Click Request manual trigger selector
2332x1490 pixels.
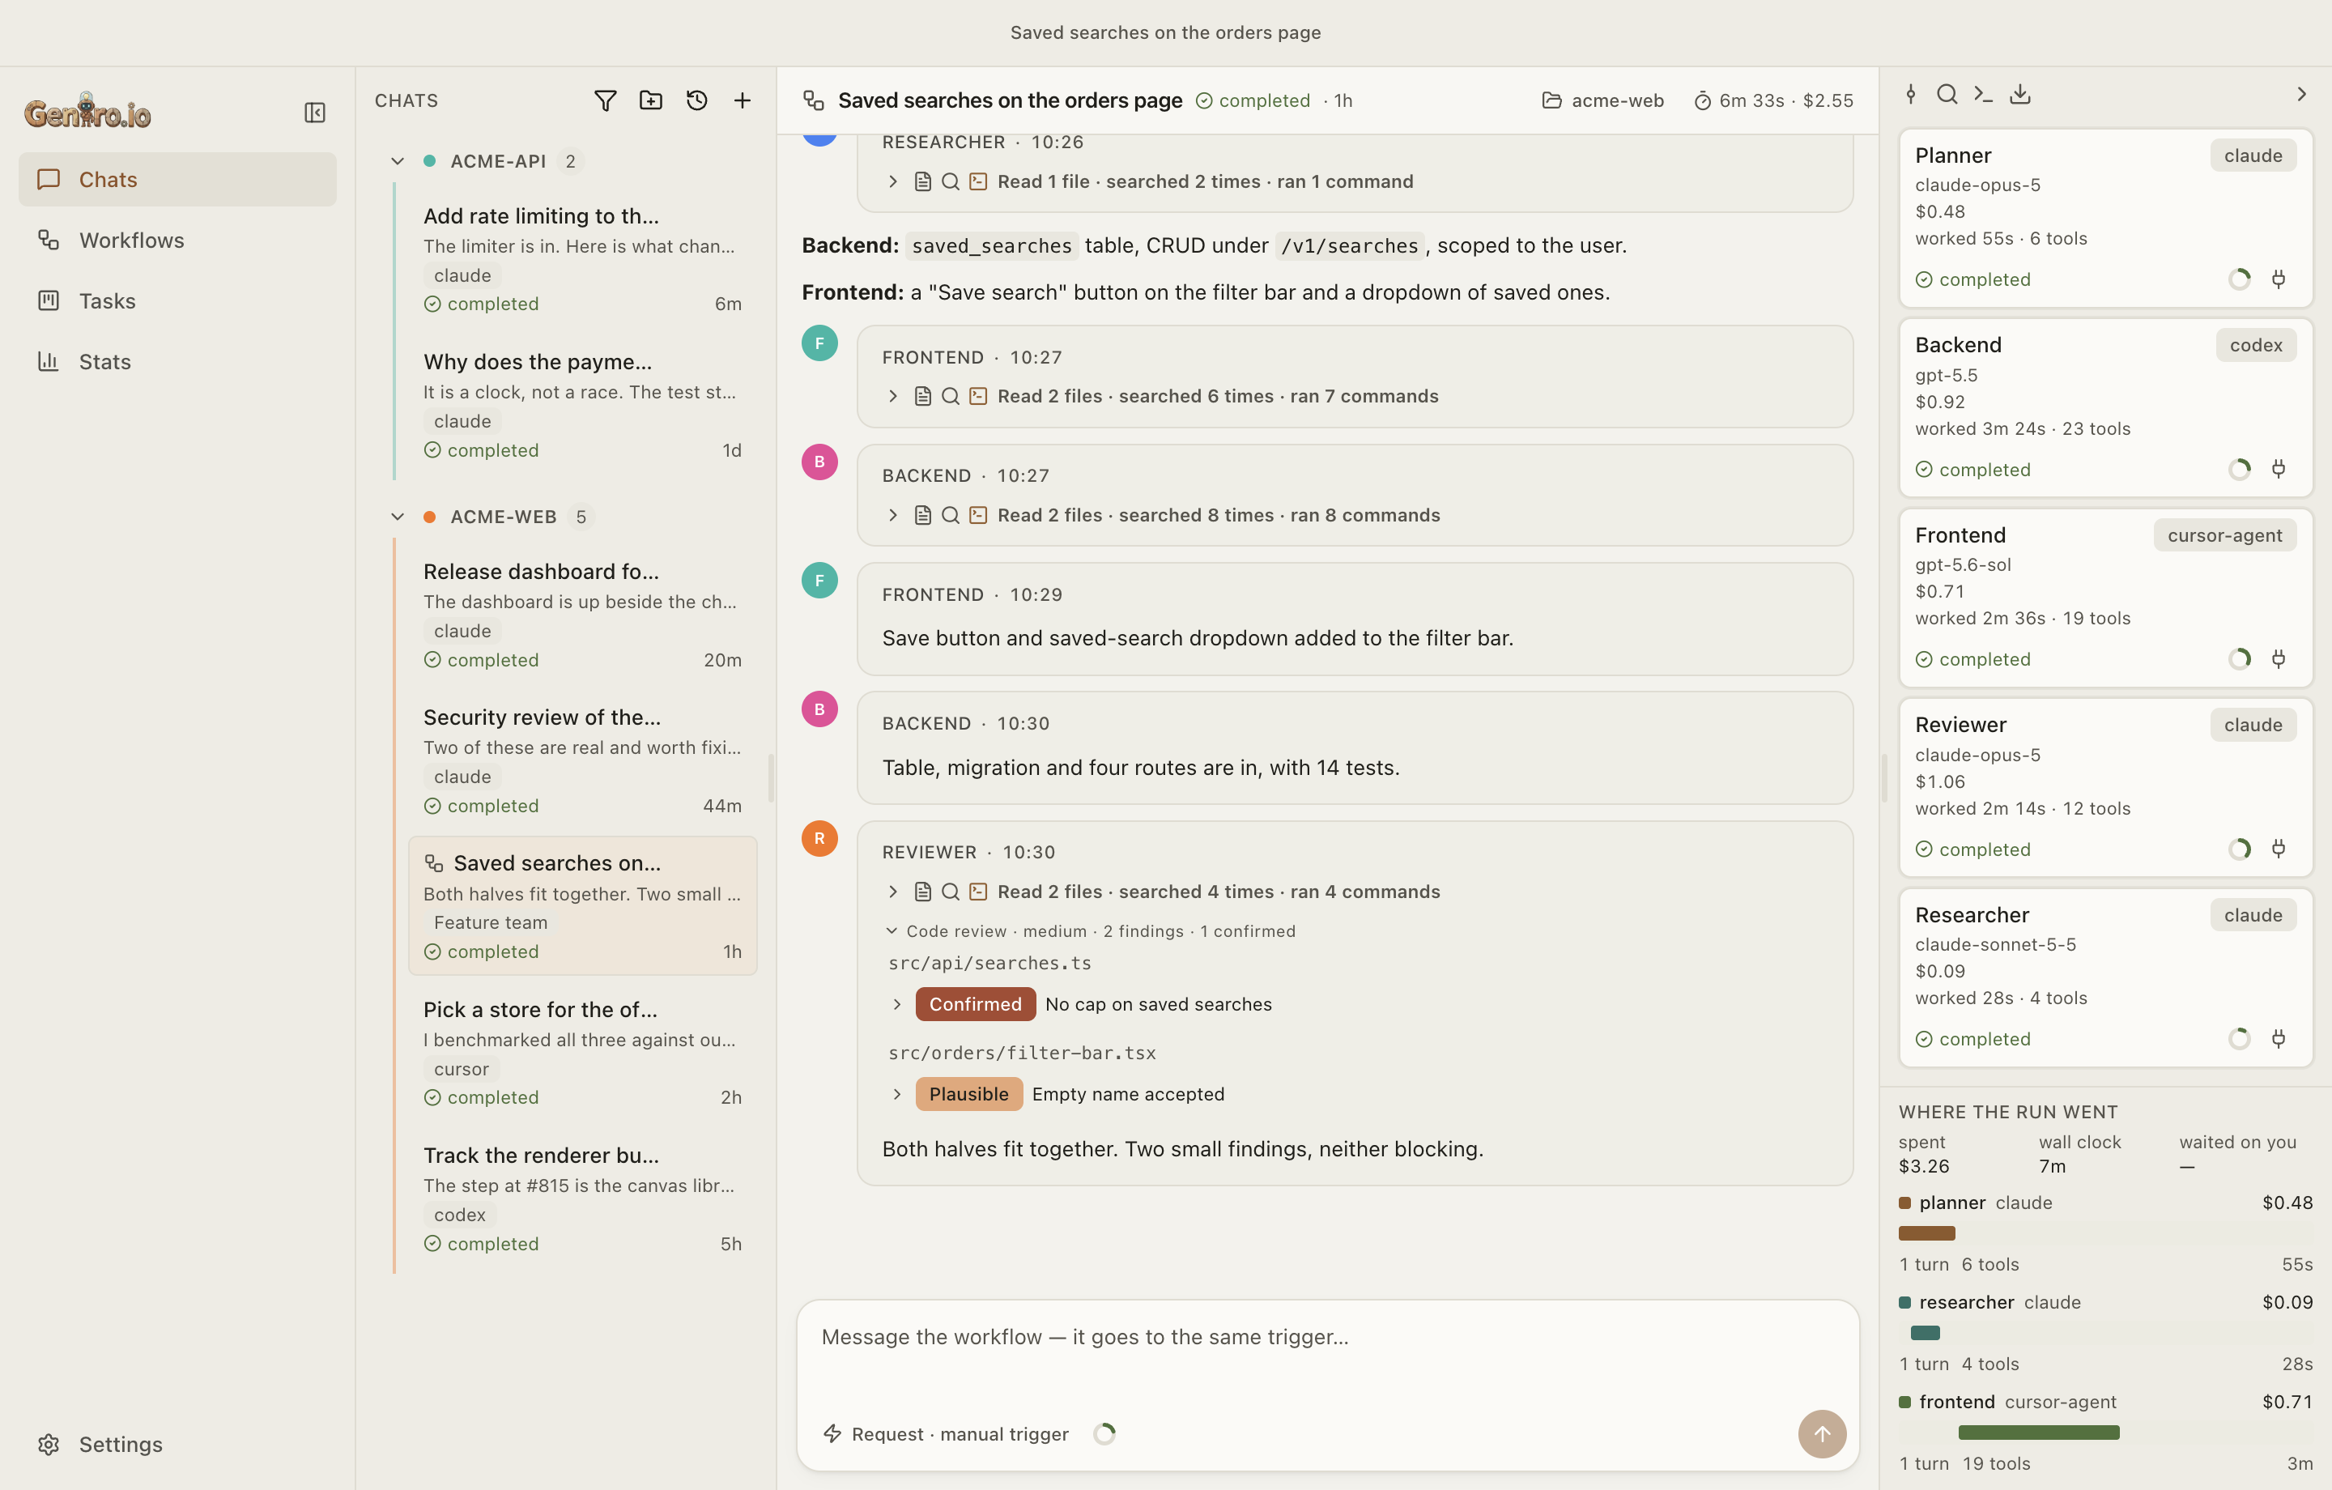pyautogui.click(x=947, y=1434)
